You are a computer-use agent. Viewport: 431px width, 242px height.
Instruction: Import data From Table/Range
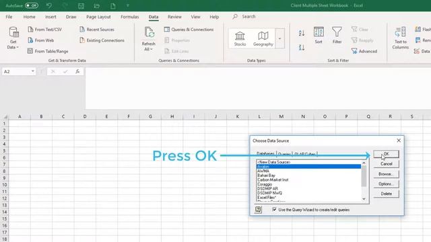pos(48,51)
